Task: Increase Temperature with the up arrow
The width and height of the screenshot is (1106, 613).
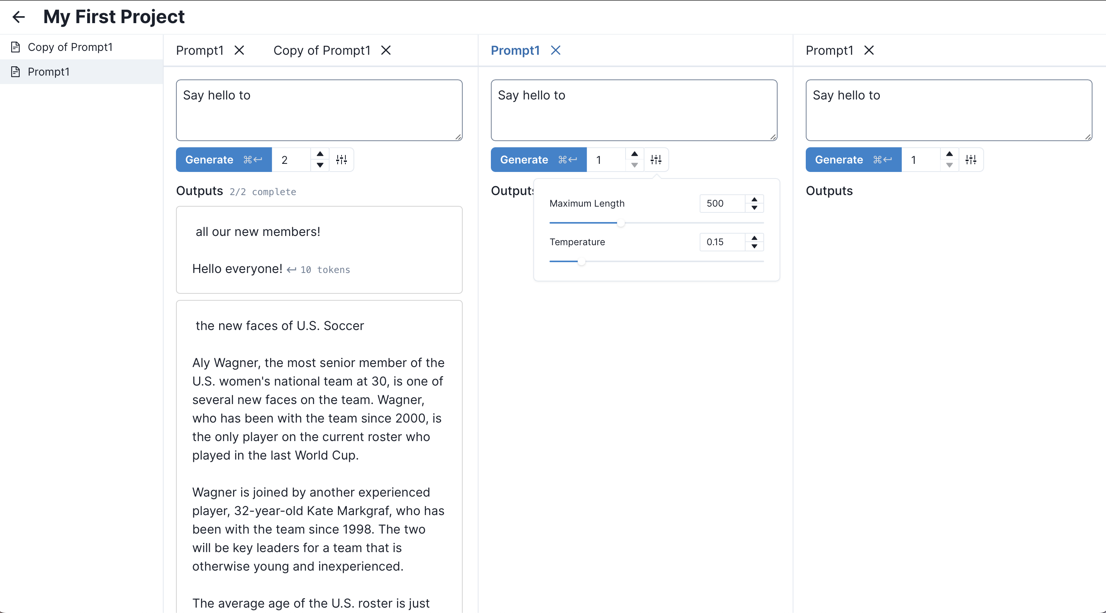Action: pyautogui.click(x=754, y=237)
